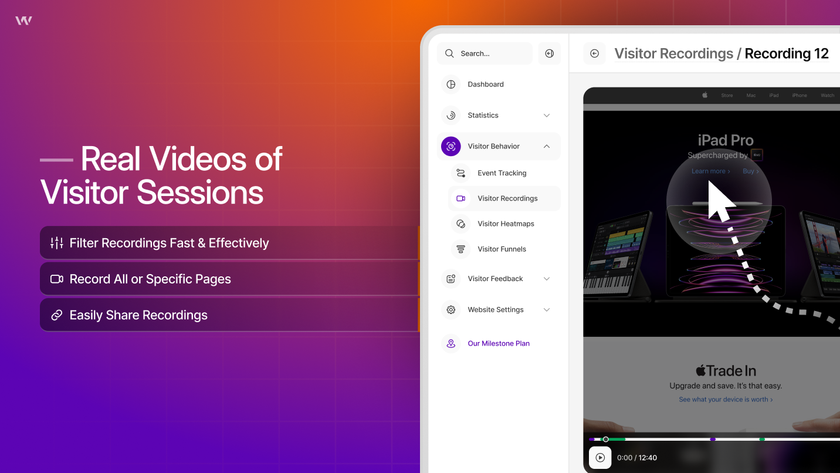The image size is (840, 473).
Task: Click the Dashboard pie chart icon
Action: (x=451, y=85)
